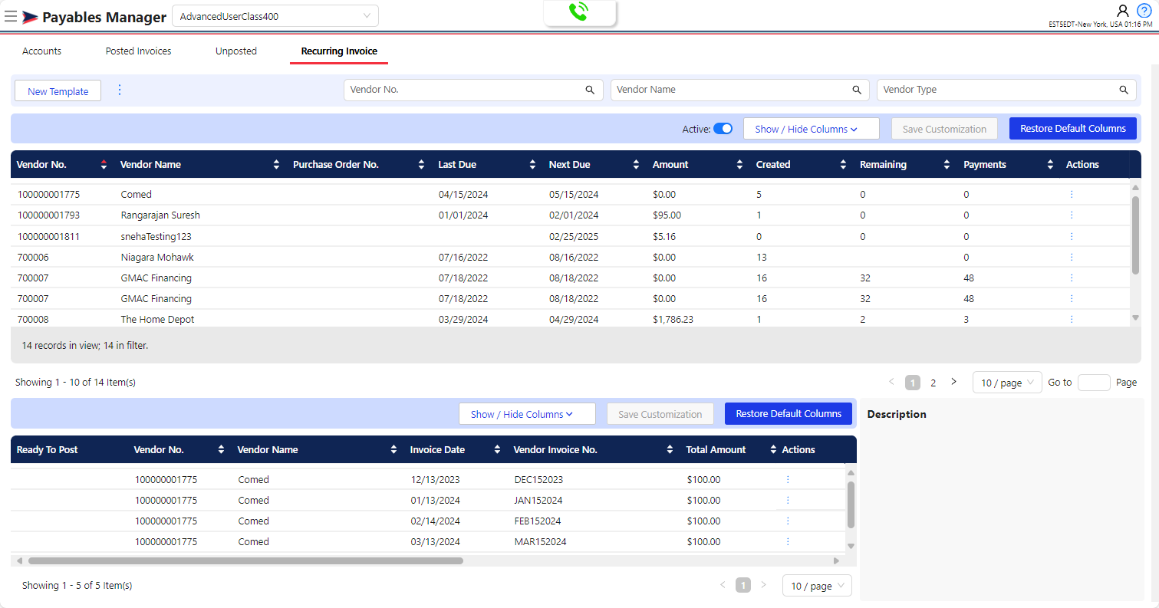Screen dimensions: 1159x608
Task: Expand upper Show / Hide Columns dropdown
Action: coord(812,129)
